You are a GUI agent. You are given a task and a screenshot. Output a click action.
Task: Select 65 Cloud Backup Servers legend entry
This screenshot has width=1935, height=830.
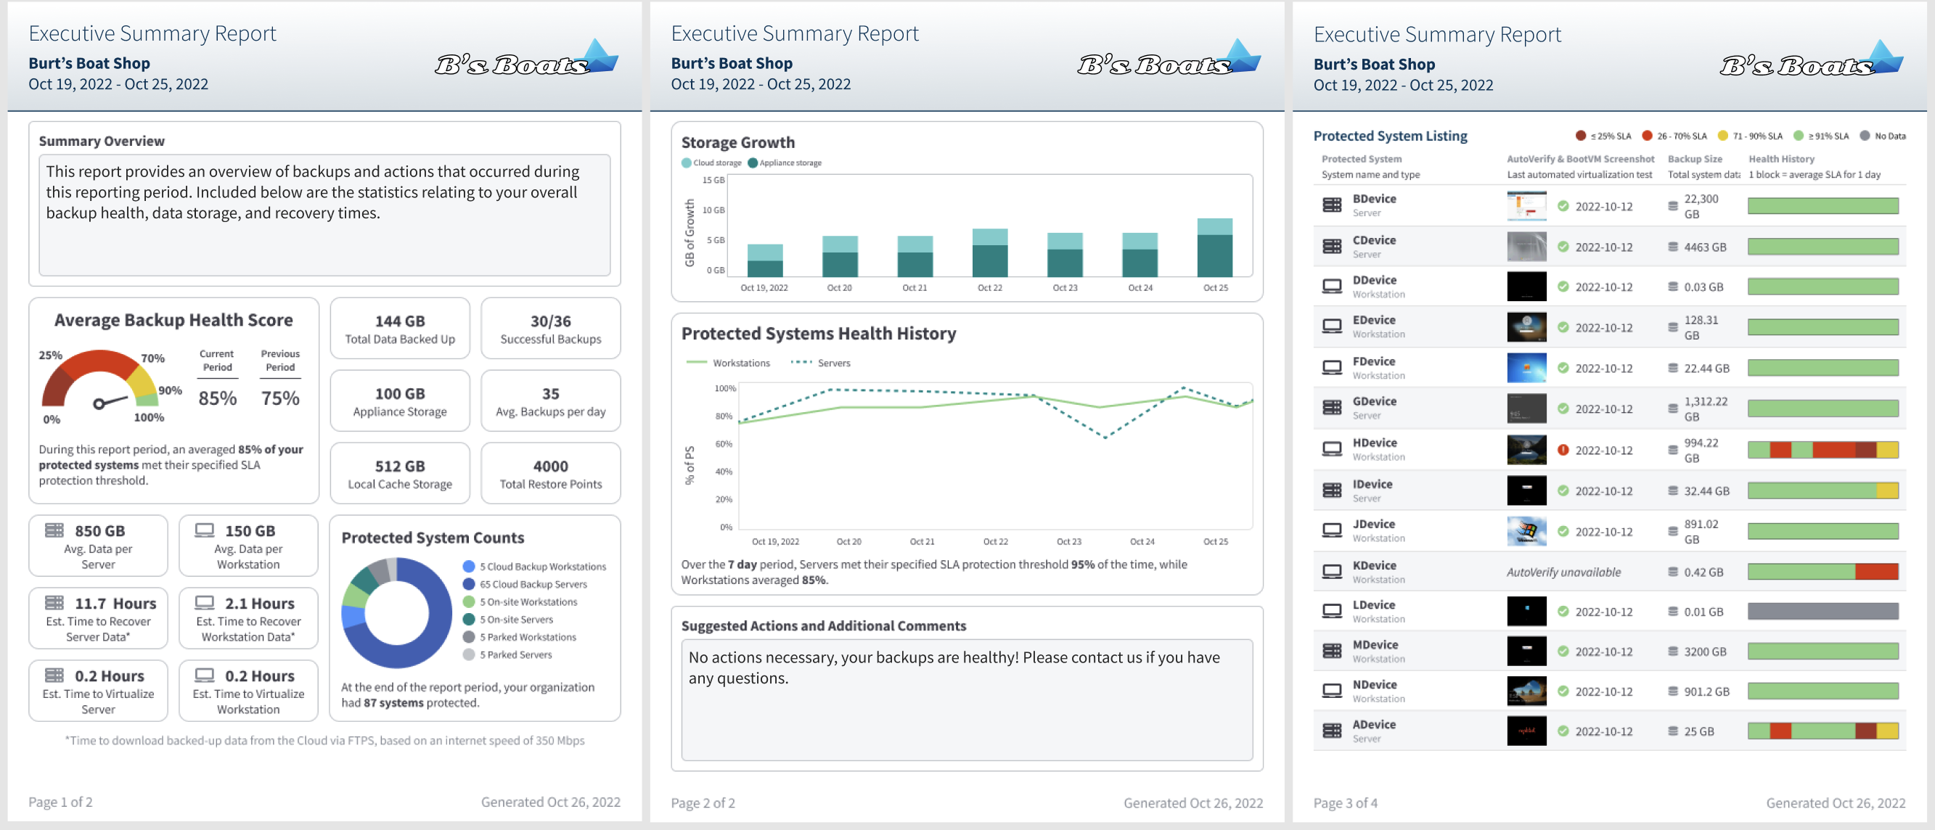tap(525, 583)
